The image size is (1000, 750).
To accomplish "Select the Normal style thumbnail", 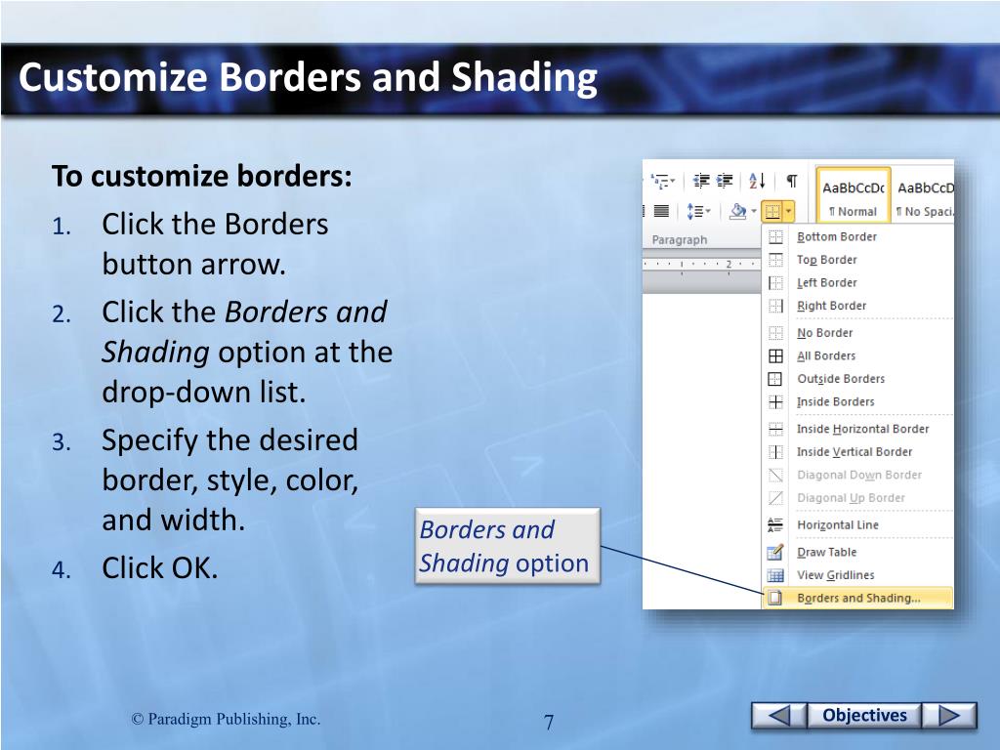I will [854, 195].
